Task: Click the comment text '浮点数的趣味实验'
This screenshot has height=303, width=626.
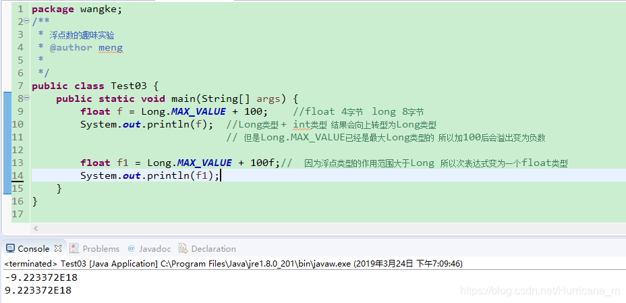Action: click(x=82, y=35)
